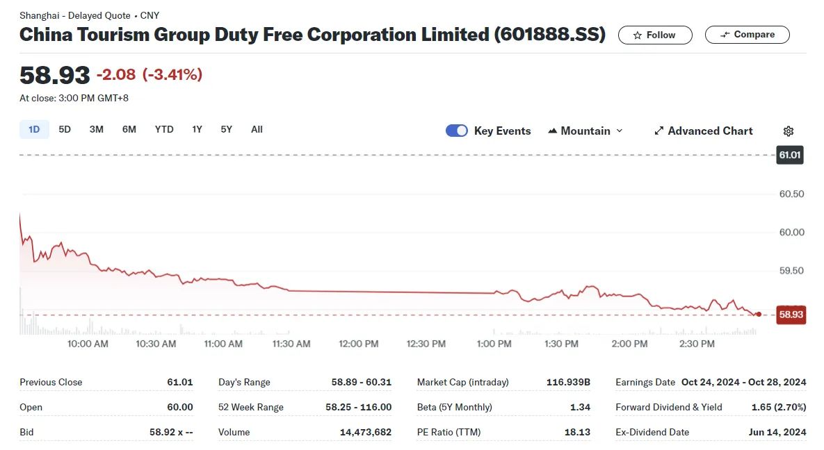Click the PE Ratio (TTM) label

tap(449, 432)
